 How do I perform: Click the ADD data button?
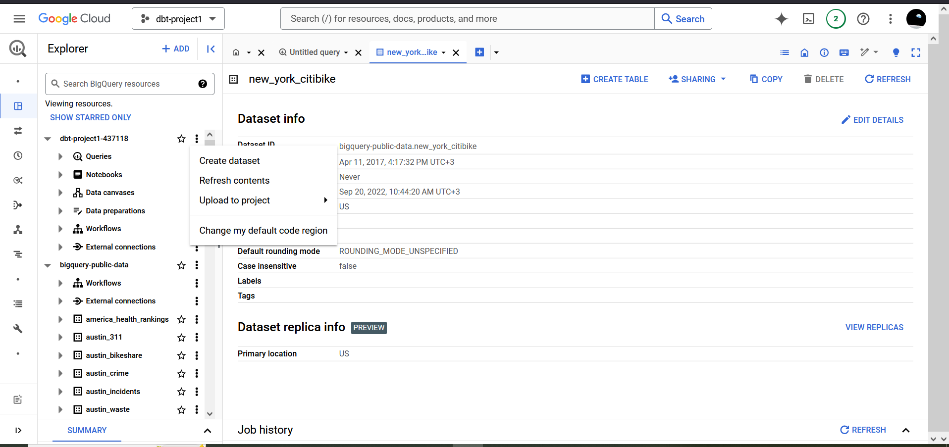[x=176, y=49]
